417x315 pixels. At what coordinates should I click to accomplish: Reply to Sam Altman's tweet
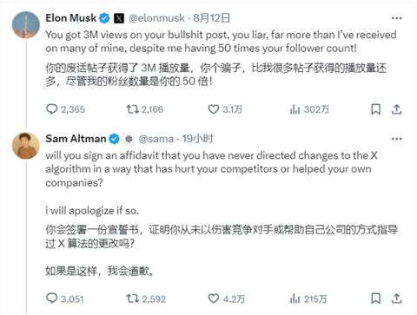(x=65, y=299)
